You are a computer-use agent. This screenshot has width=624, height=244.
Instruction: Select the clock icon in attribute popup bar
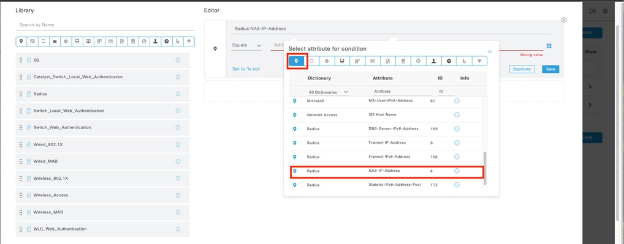pyautogui.click(x=418, y=61)
